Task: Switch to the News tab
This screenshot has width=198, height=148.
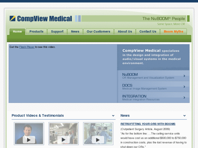Action: tap(75, 32)
